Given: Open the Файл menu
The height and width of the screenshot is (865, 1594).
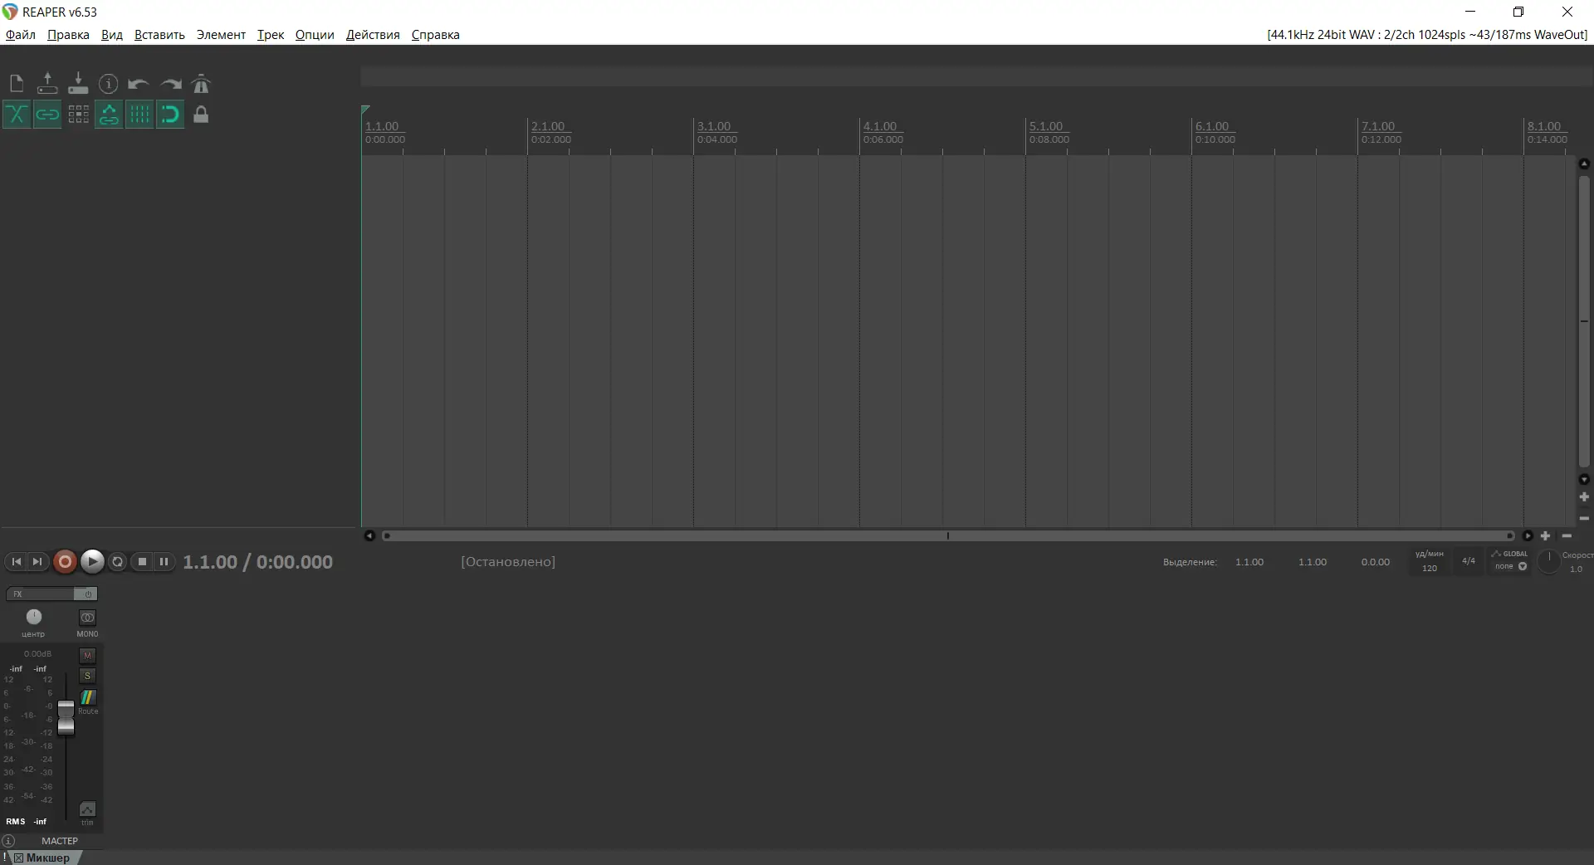Looking at the screenshot, I should pyautogui.click(x=21, y=35).
